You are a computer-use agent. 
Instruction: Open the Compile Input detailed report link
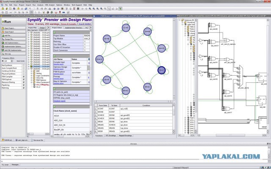pos(58,64)
